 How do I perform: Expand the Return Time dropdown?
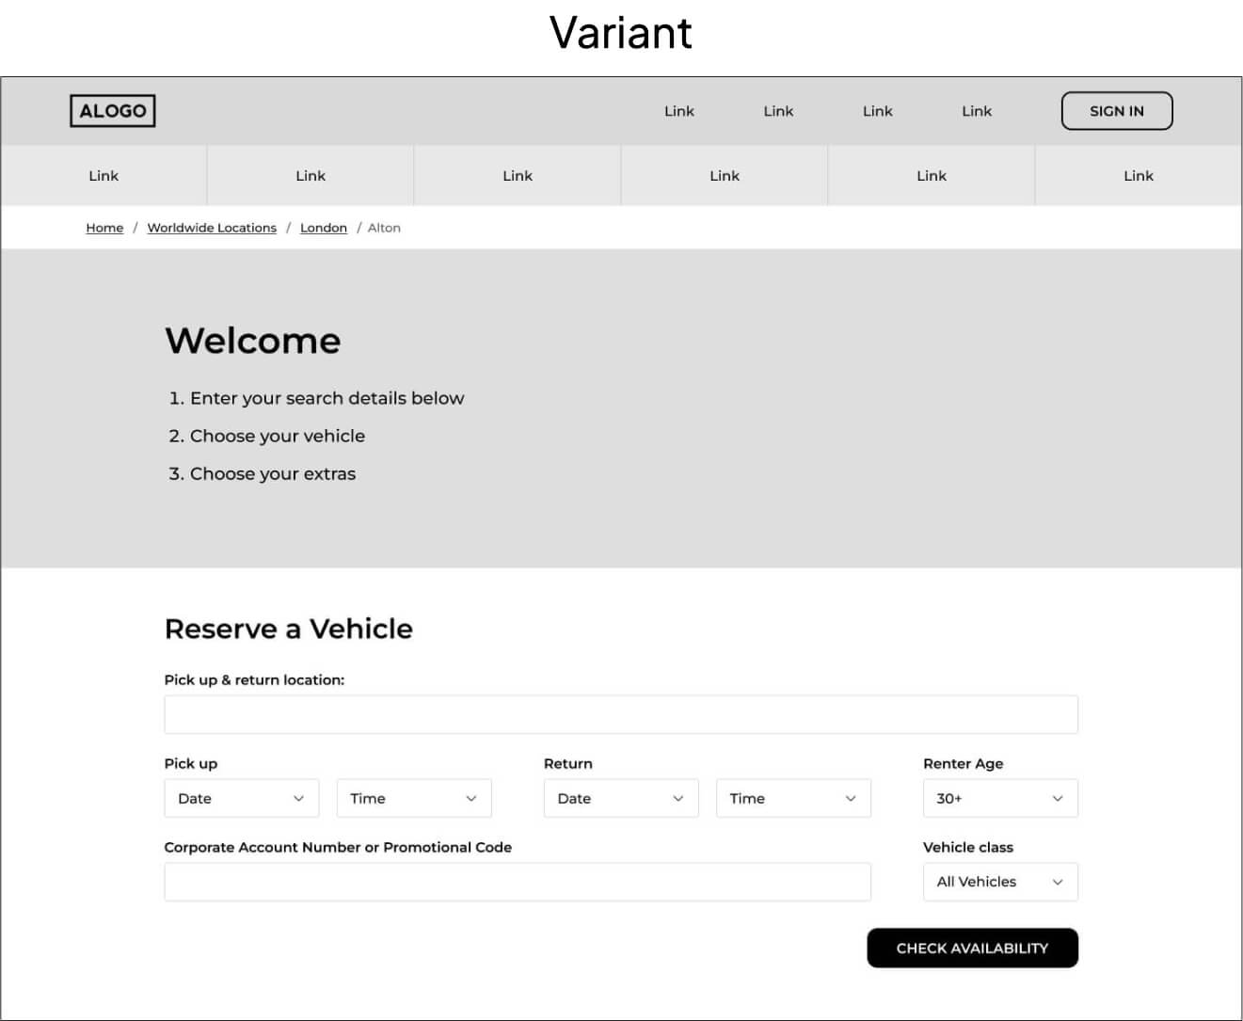click(793, 798)
